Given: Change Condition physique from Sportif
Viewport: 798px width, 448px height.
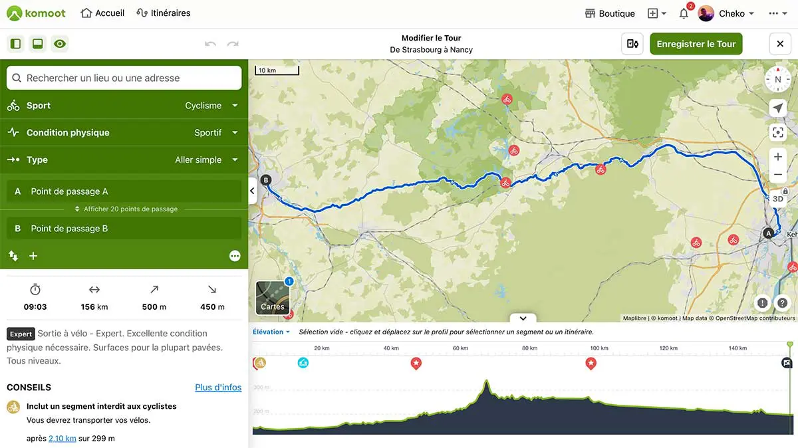Looking at the screenshot, I should click(x=215, y=133).
